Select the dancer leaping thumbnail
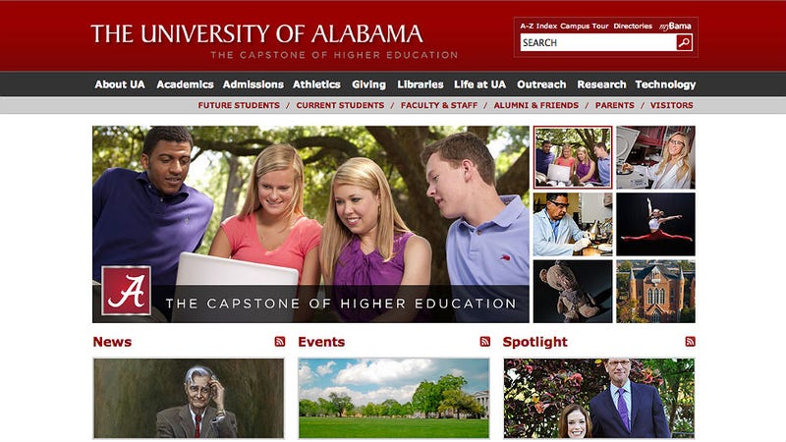The width and height of the screenshot is (786, 442). tap(655, 224)
